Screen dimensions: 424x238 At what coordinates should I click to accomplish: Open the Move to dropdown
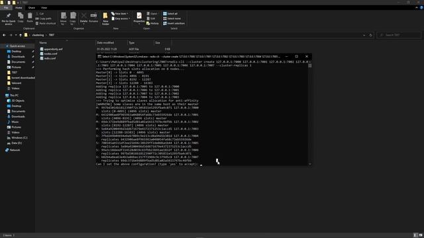click(x=64, y=19)
